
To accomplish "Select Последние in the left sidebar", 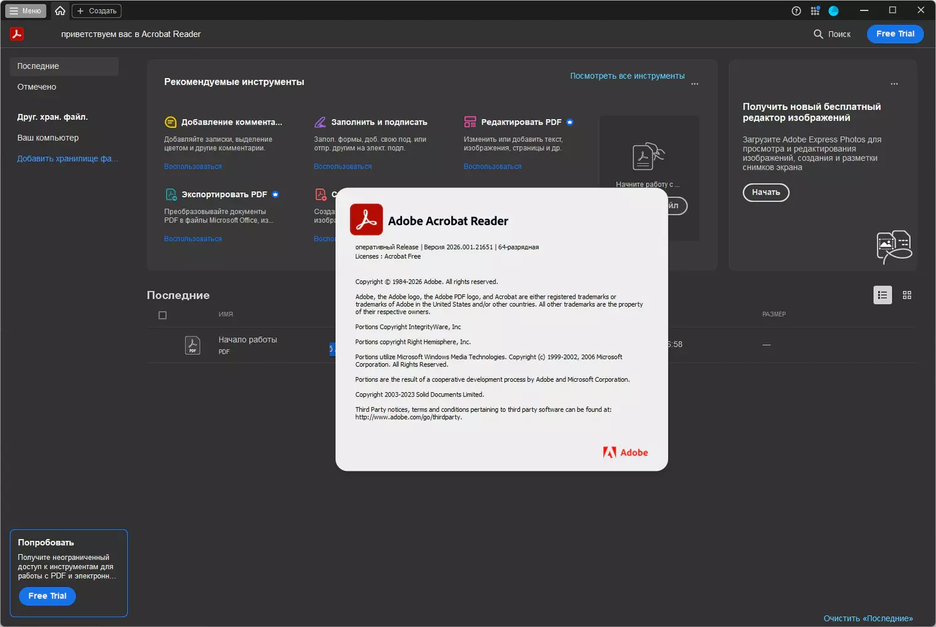I will pyautogui.click(x=64, y=66).
